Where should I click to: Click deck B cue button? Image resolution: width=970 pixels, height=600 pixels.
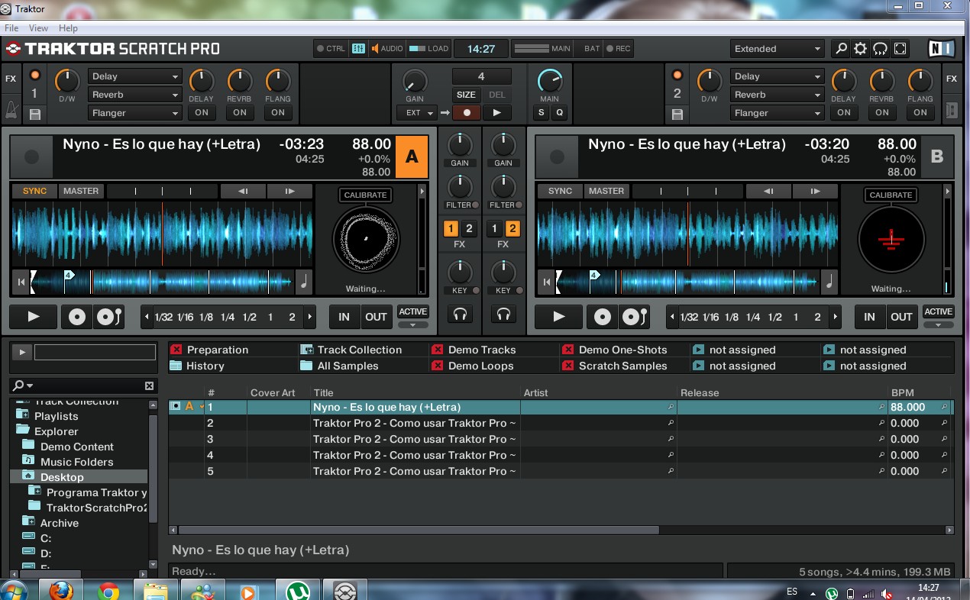(x=603, y=317)
